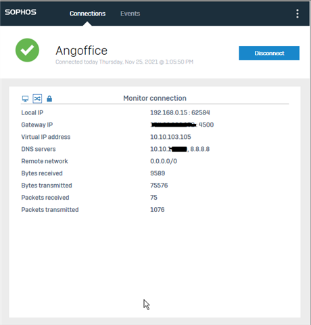This screenshot has width=311, height=325.
Task: Click the connected timestamp text
Action: (124, 62)
